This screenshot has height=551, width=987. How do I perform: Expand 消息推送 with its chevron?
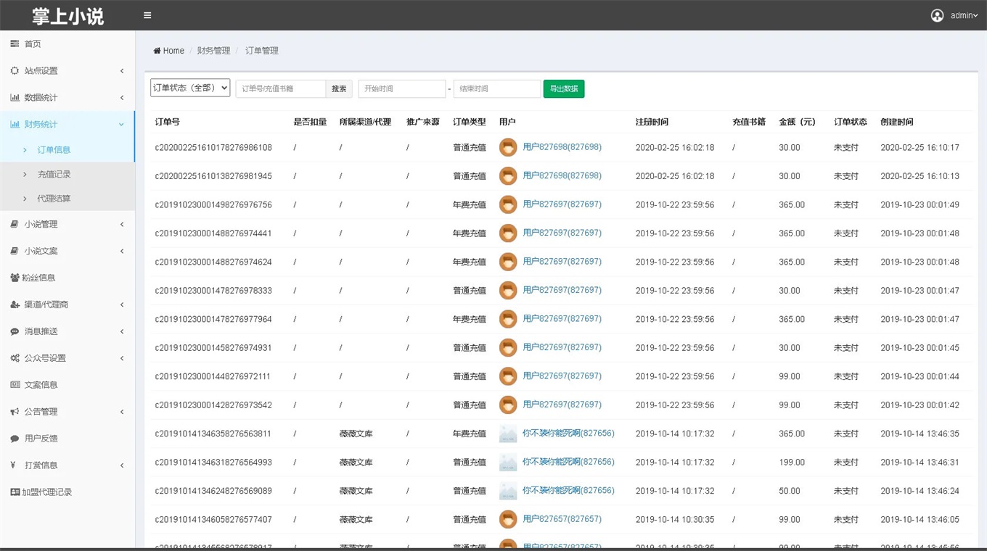(122, 331)
